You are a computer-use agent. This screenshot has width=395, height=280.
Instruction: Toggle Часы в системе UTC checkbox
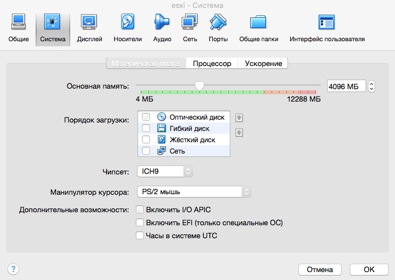click(x=140, y=235)
